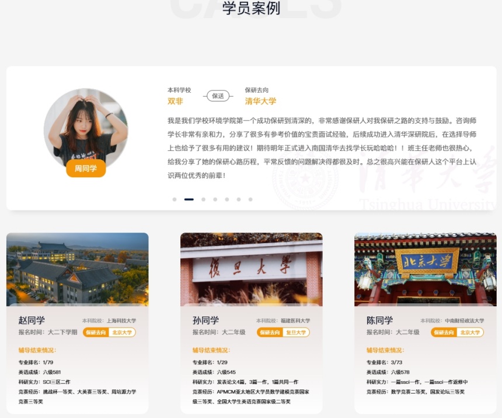Select the orange 双非 school text
502x418 pixels.
[175, 101]
